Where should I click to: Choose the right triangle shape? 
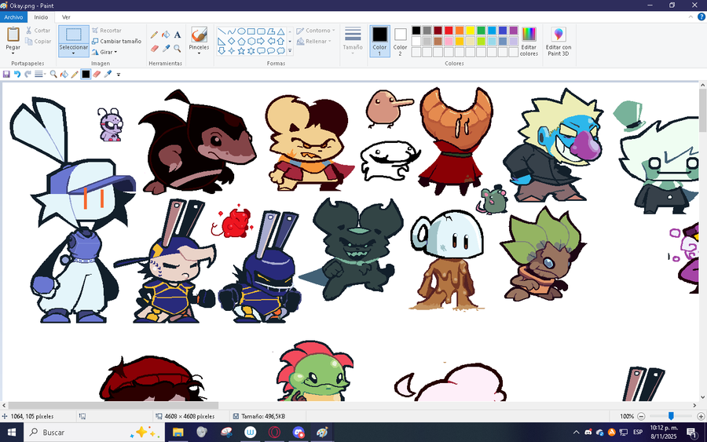point(222,42)
